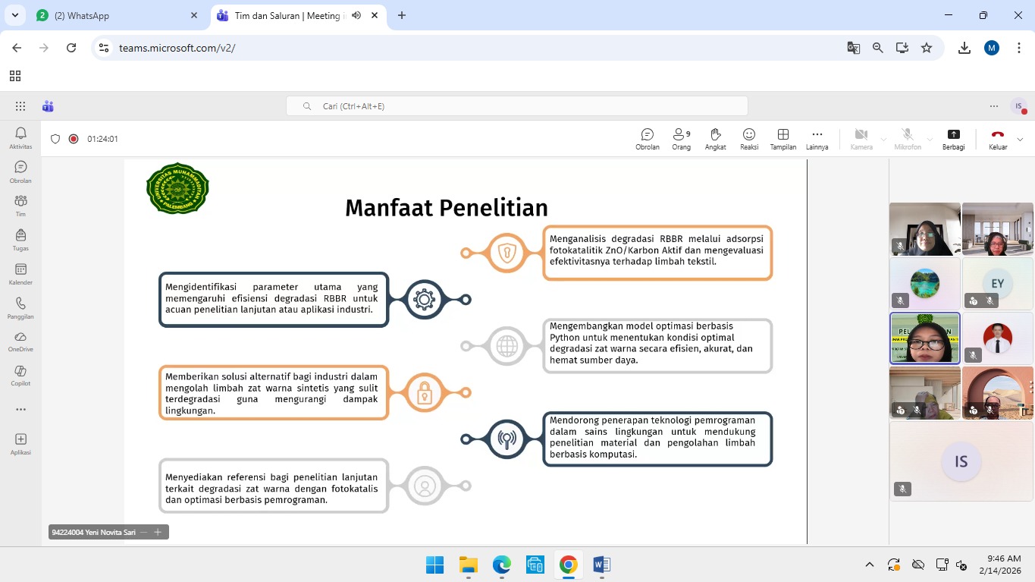
Task: Open the Aktivitas feed tab
Action: [x=20, y=138]
